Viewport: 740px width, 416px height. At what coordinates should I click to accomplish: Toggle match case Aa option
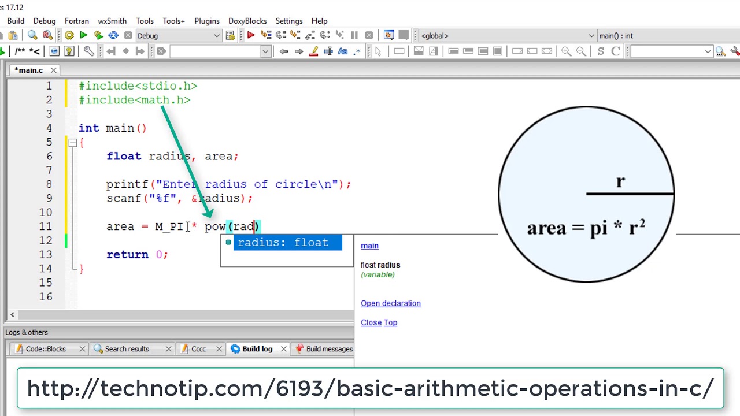click(342, 51)
